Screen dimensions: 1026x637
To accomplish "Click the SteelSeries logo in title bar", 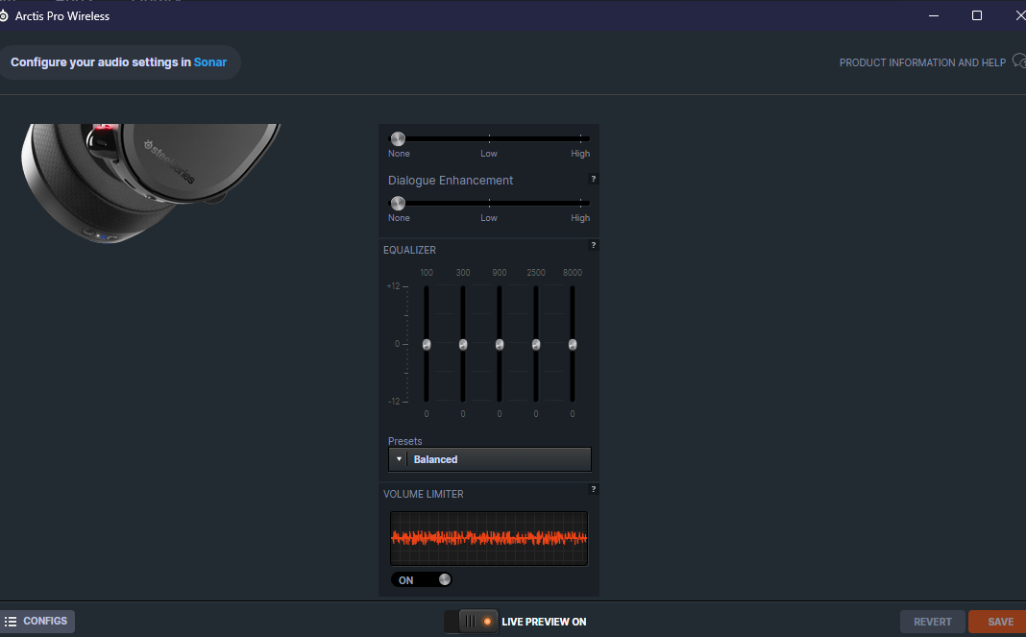I will coord(4,15).
